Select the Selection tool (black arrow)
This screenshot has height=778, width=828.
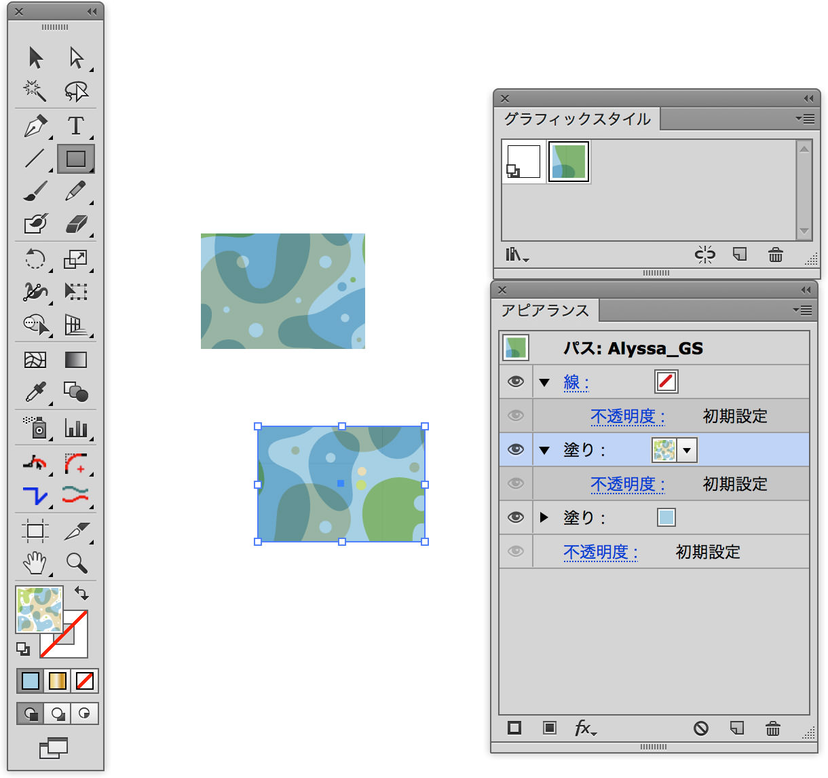[36, 58]
